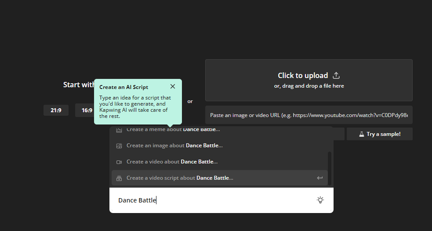Close the Create an AI Script tooltip
This screenshot has height=231, width=432.
coord(173,87)
